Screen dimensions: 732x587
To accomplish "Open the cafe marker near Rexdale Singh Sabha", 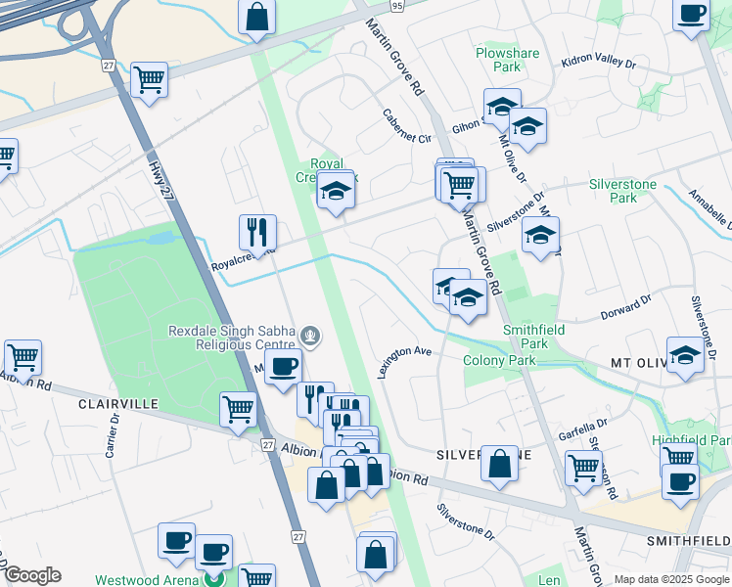I will 283,369.
